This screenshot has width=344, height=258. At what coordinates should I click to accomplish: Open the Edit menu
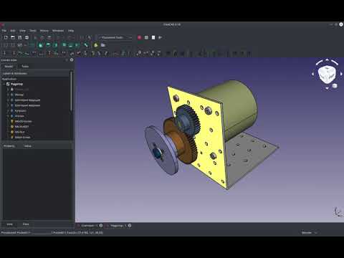[13, 31]
